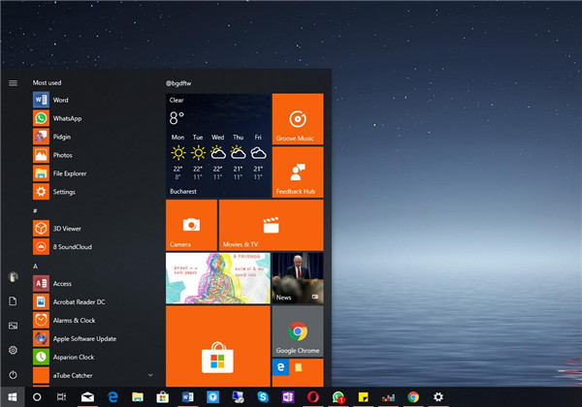Click the letter A group header
This screenshot has height=407, width=582.
tap(35, 266)
